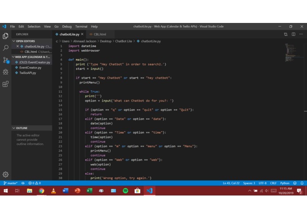Open the editor More Actions ellipsis
Image resolution: width=307 pixels, height=218 pixels.
coord(301,34)
